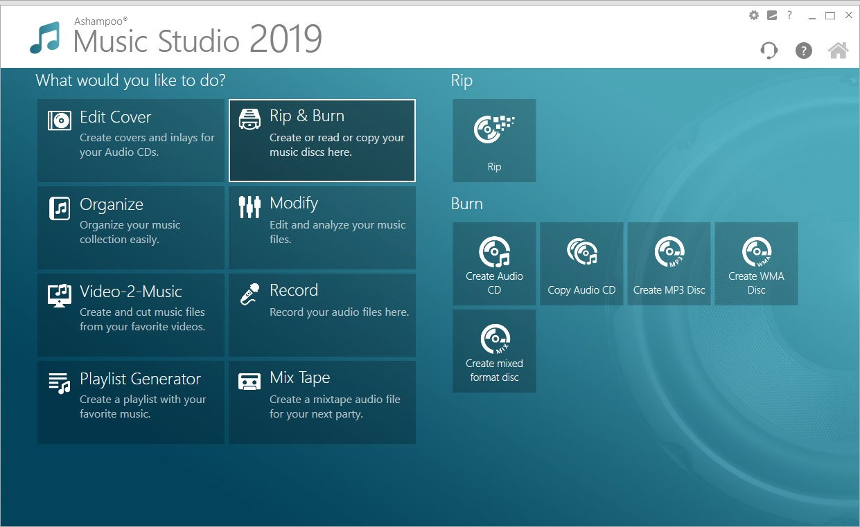Open the Playlist Generator

pos(130,402)
